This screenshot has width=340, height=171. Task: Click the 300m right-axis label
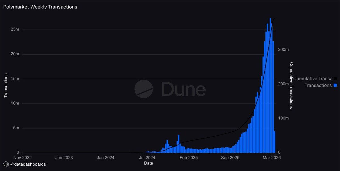(283, 50)
